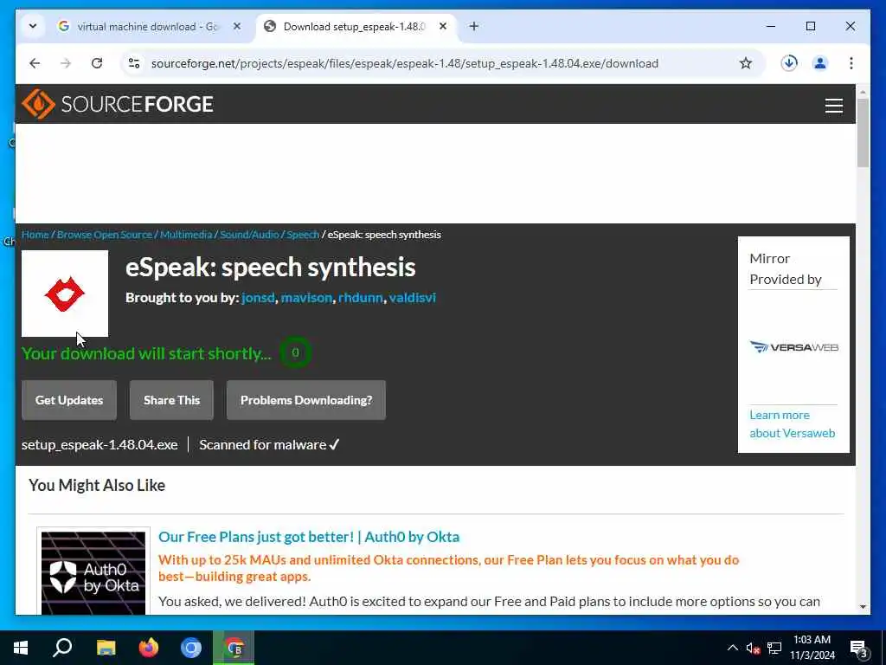Open the Chrome profile icon
Viewport: 886px width, 665px height.
point(820,63)
